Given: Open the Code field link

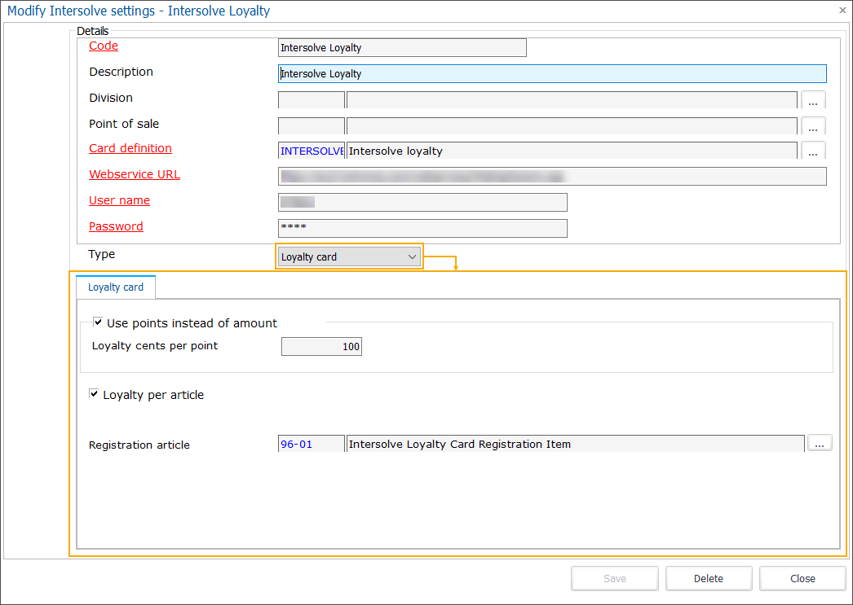Looking at the screenshot, I should [103, 46].
